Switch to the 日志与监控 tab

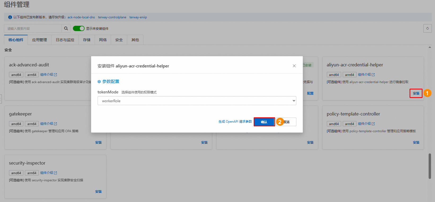[x=65, y=40]
